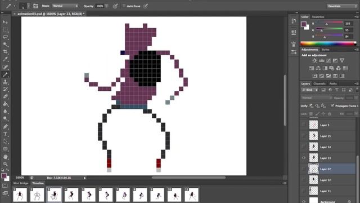Add a Black & White adjustment

(x=325, y=68)
